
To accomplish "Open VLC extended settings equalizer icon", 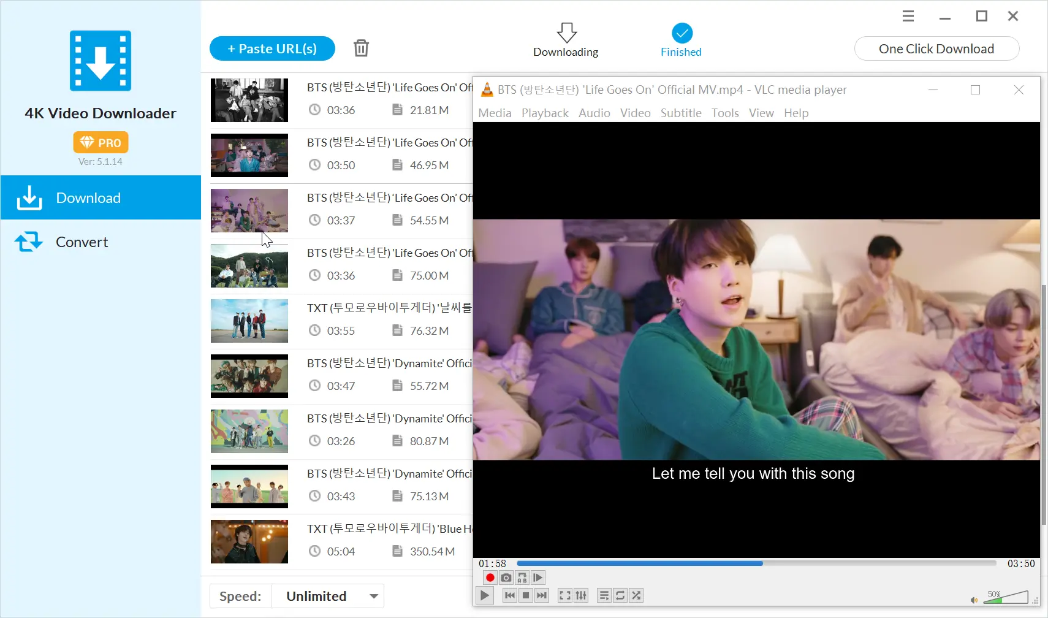I will [580, 595].
